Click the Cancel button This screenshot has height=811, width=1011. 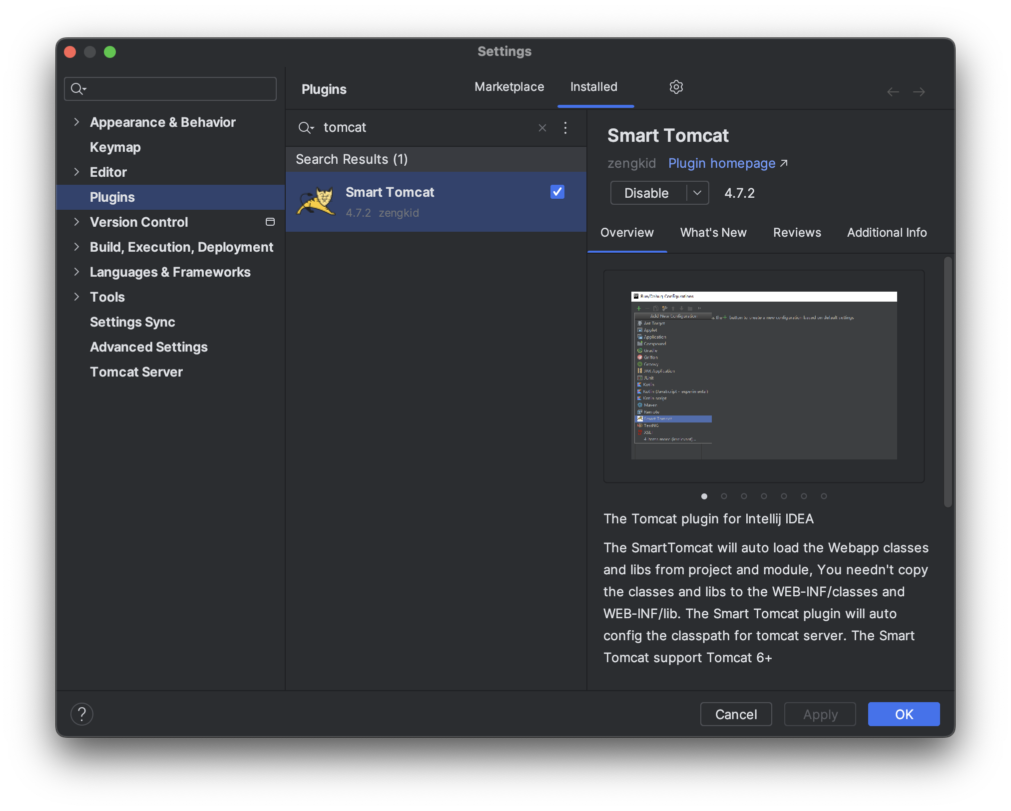tap(736, 714)
